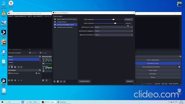Image resolution: width=185 pixels, height=104 pixels.
Task: Open the Far Cry 3 desktop shortcut
Action: tap(179, 4)
